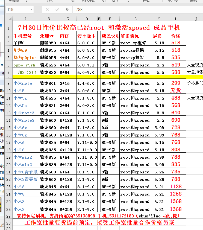Select column D header
Screen dimensions: 203x230
tap(87, 19)
